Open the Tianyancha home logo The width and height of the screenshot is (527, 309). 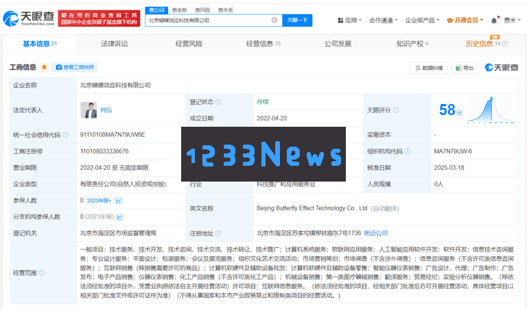point(29,18)
